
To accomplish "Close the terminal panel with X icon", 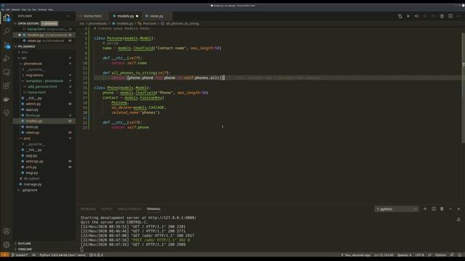I will pyautogui.click(x=458, y=209).
